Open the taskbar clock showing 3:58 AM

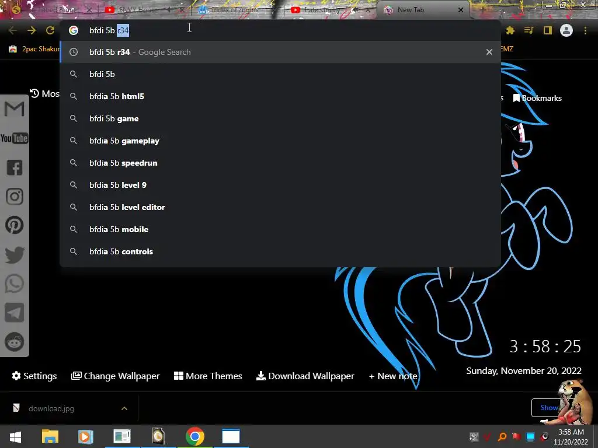[x=571, y=437]
